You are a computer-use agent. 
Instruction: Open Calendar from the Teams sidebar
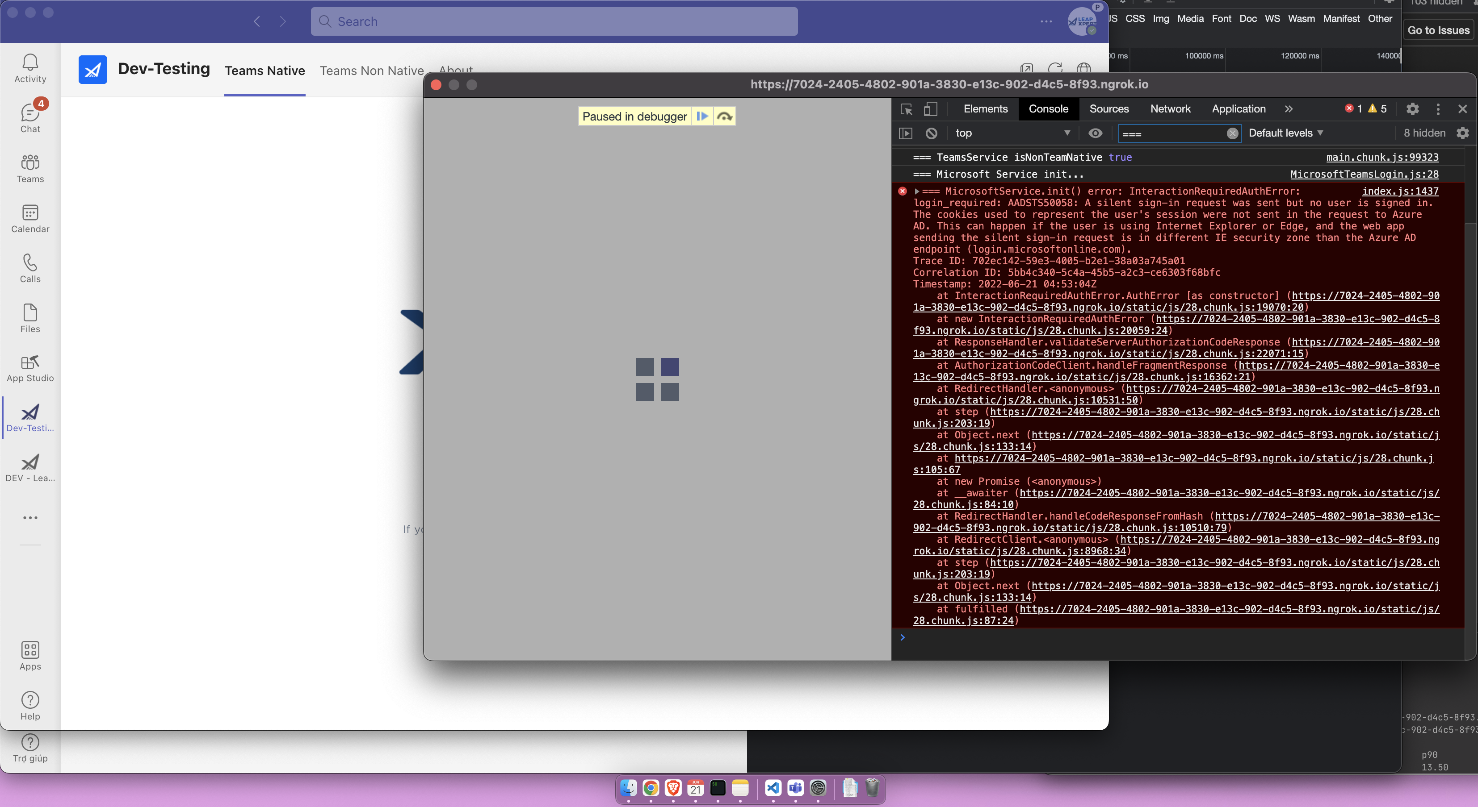30,218
